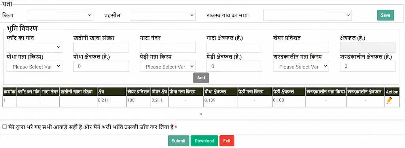The width and height of the screenshot is (405, 148).
Task: Click the पौधा गन्ना किस्म column header
Action: coord(186,92)
